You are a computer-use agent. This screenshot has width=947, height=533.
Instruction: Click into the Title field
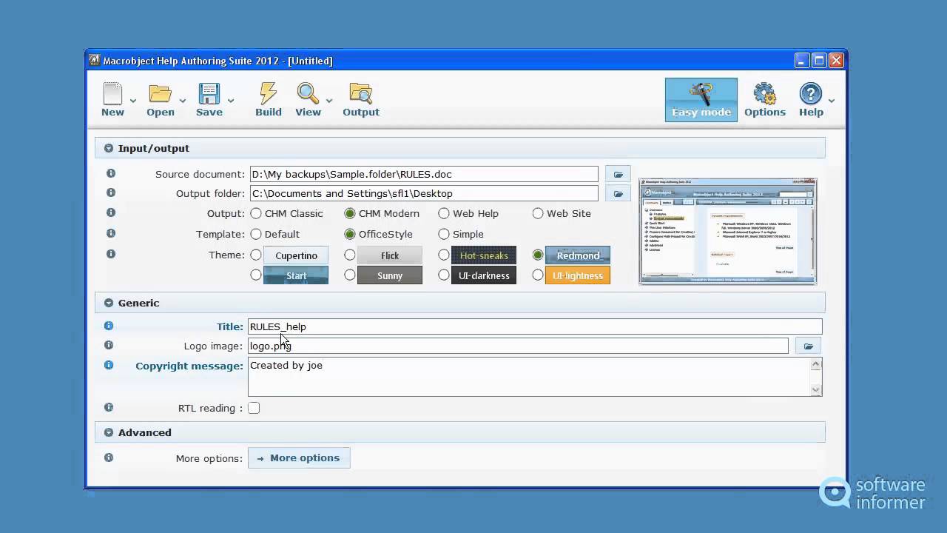click(535, 326)
